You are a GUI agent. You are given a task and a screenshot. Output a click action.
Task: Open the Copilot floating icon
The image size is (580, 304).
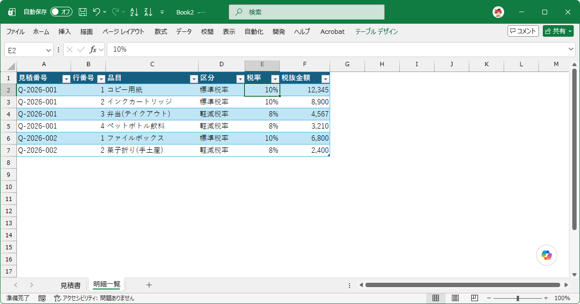[547, 255]
